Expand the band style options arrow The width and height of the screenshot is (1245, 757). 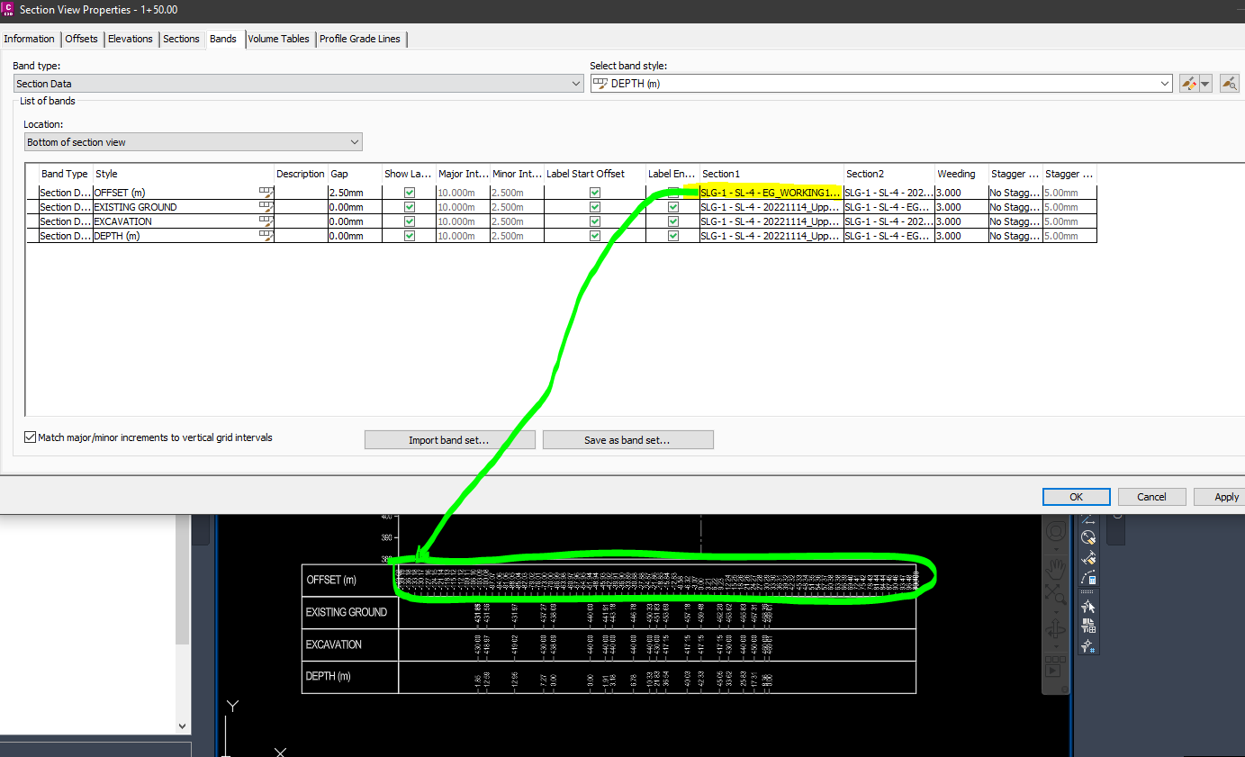(x=1206, y=83)
